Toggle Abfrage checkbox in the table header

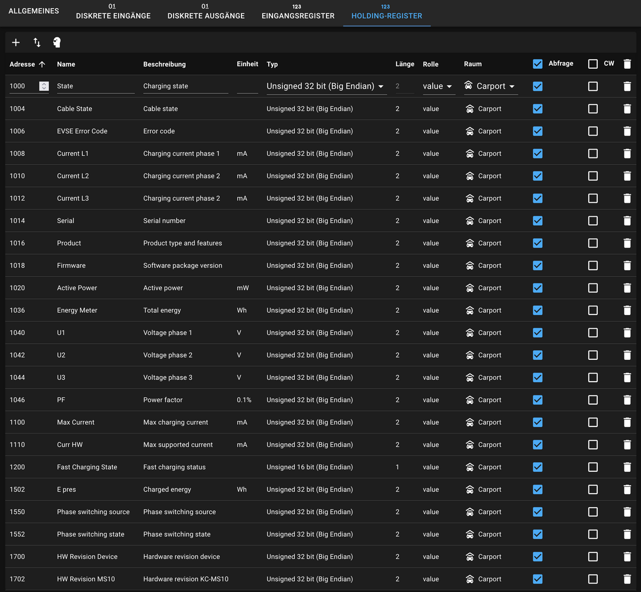point(538,64)
